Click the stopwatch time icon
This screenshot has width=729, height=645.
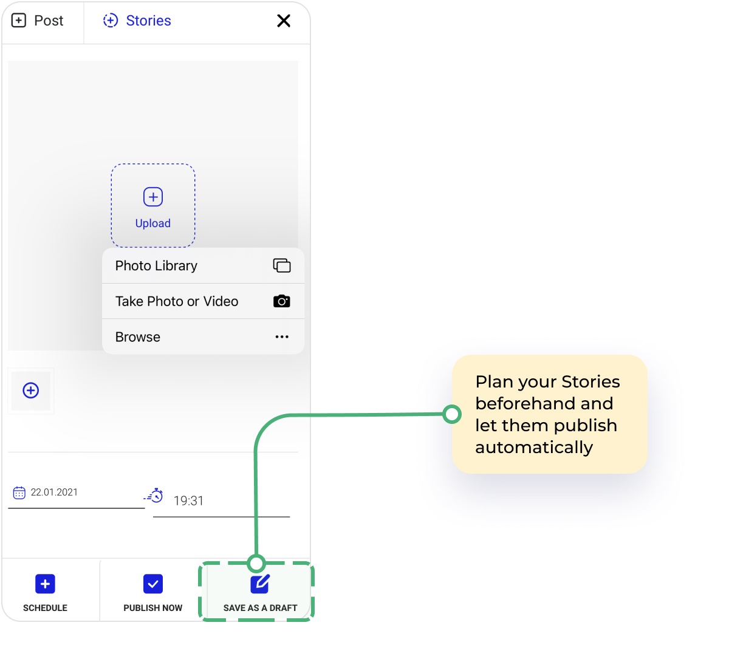154,495
